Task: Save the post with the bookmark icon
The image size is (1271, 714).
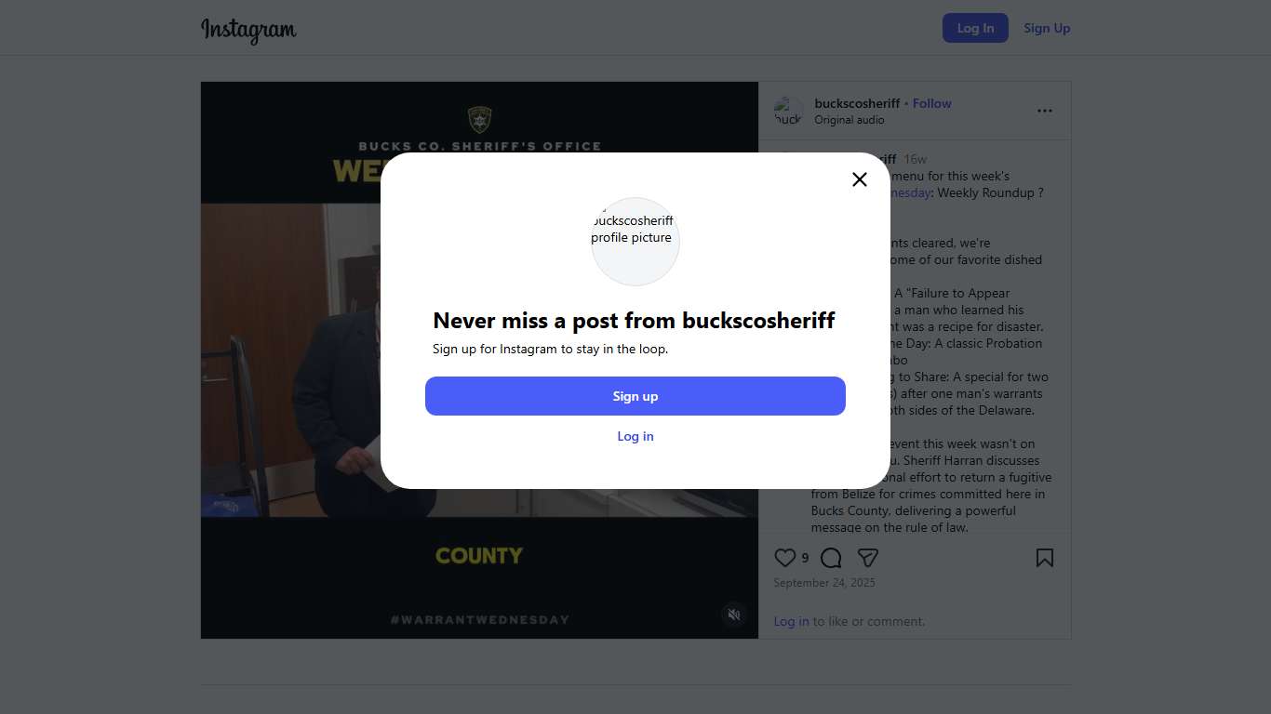Action: tap(1045, 558)
